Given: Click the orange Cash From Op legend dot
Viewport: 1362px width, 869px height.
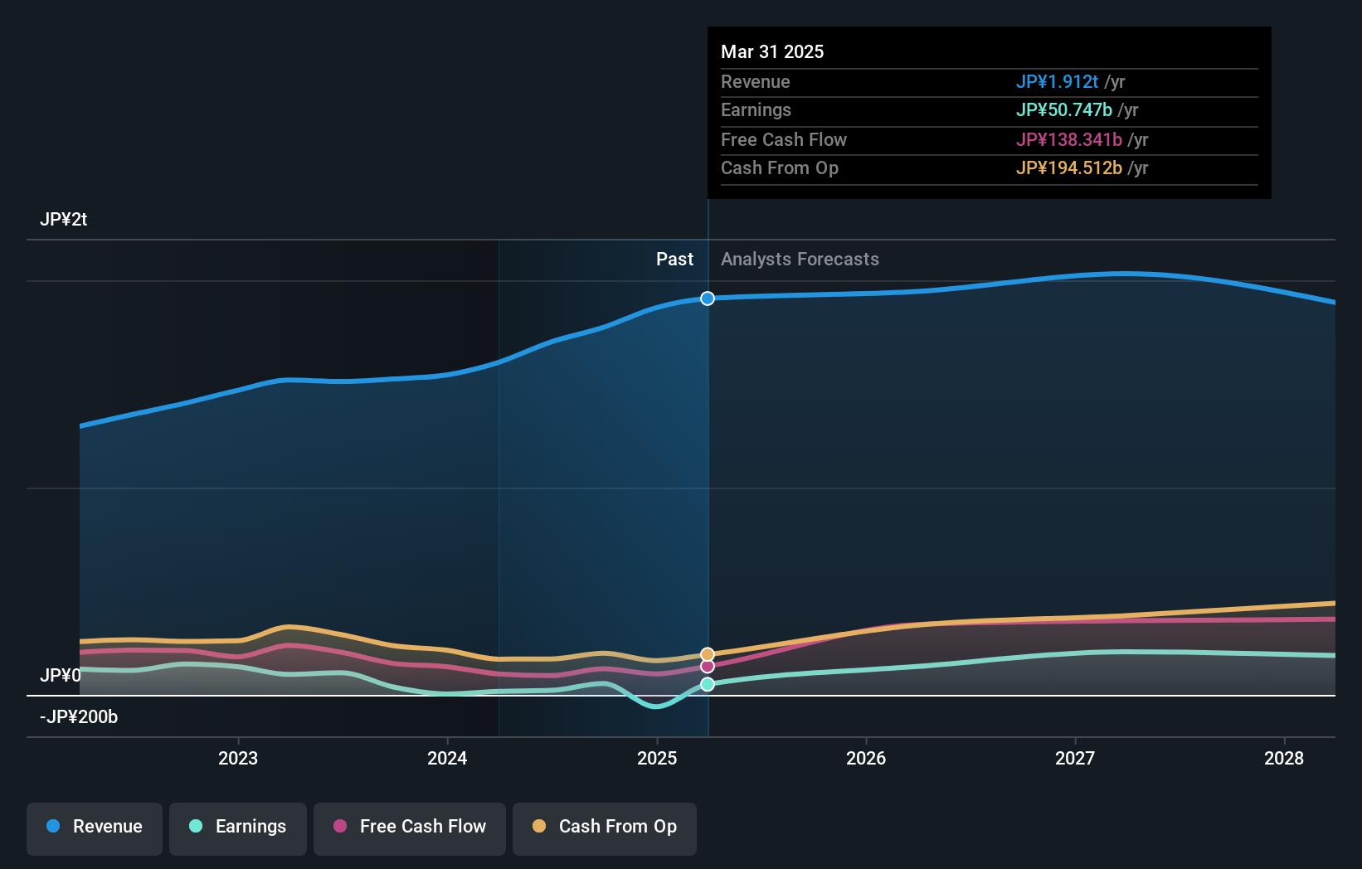Looking at the screenshot, I should [x=540, y=827].
